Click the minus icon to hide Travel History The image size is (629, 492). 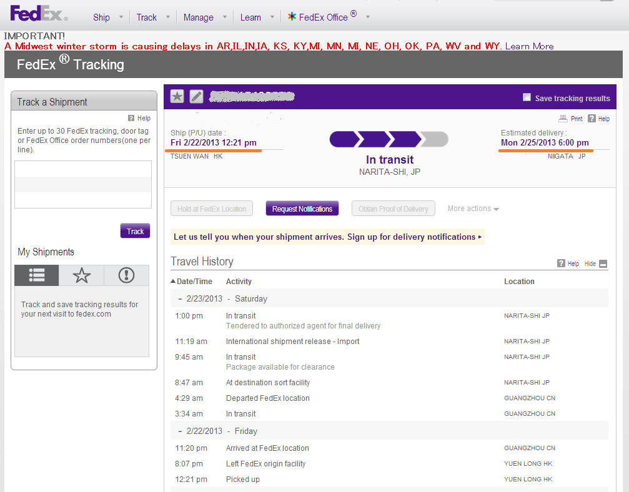coord(603,263)
